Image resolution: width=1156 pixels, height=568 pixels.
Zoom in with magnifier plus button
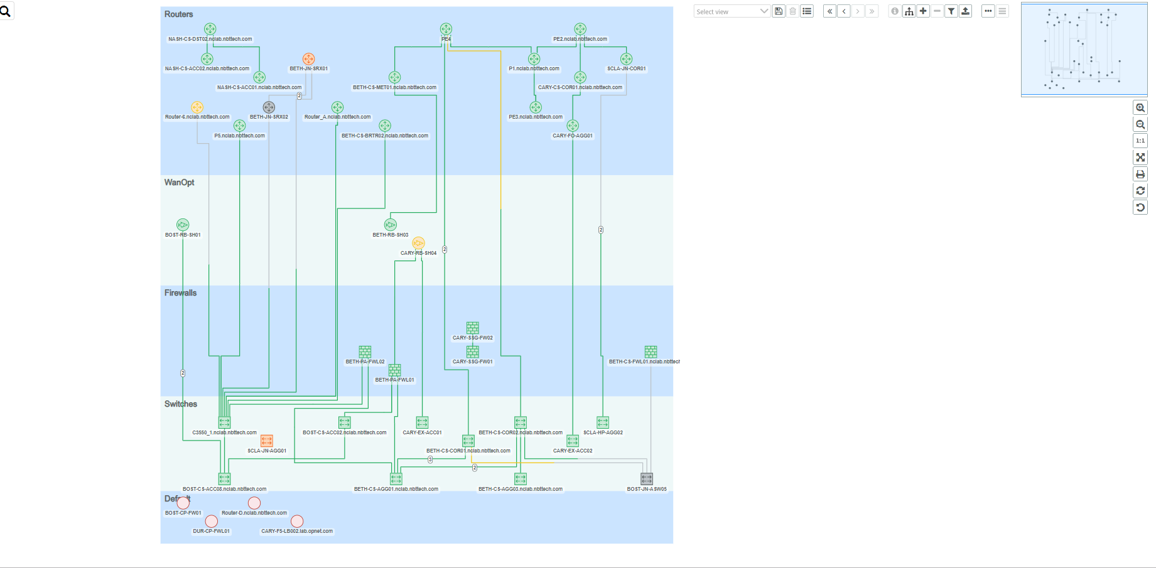(x=1140, y=108)
